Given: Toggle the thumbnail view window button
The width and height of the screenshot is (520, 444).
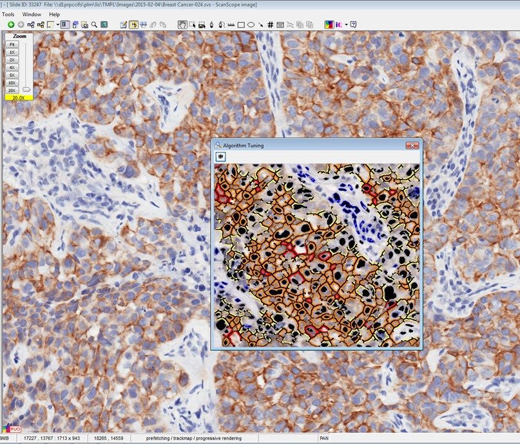Looking at the screenshot, I should (x=65, y=24).
